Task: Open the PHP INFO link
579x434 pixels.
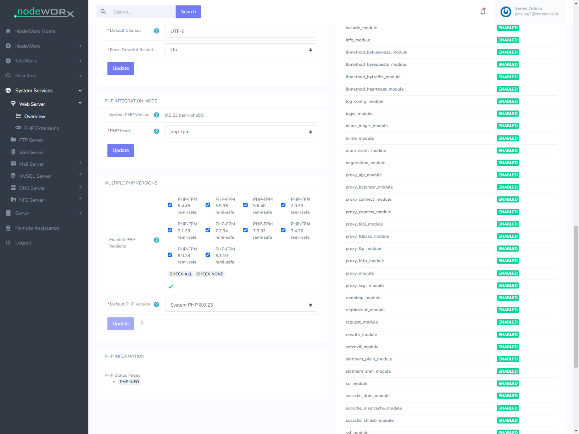Action: coord(129,382)
